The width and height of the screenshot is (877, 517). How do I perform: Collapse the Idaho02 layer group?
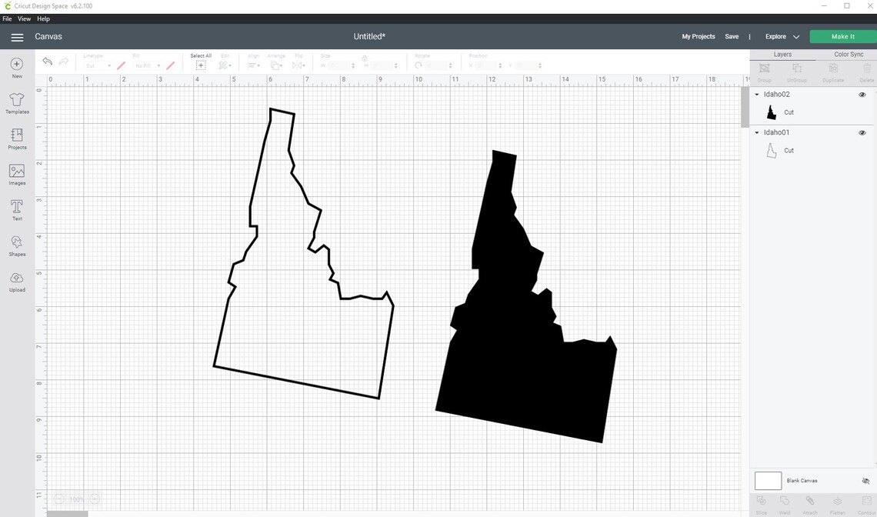click(757, 94)
